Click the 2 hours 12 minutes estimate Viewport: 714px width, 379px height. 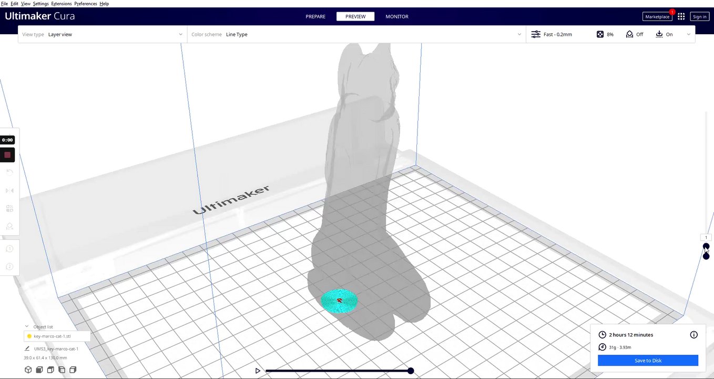click(x=631, y=335)
